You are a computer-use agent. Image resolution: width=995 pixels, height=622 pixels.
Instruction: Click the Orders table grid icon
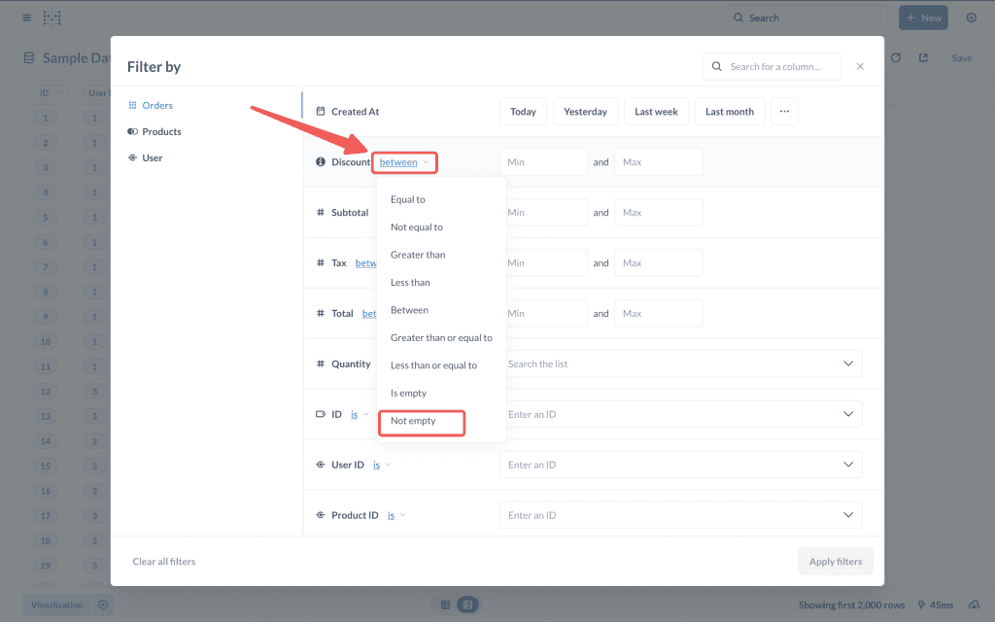(x=132, y=105)
